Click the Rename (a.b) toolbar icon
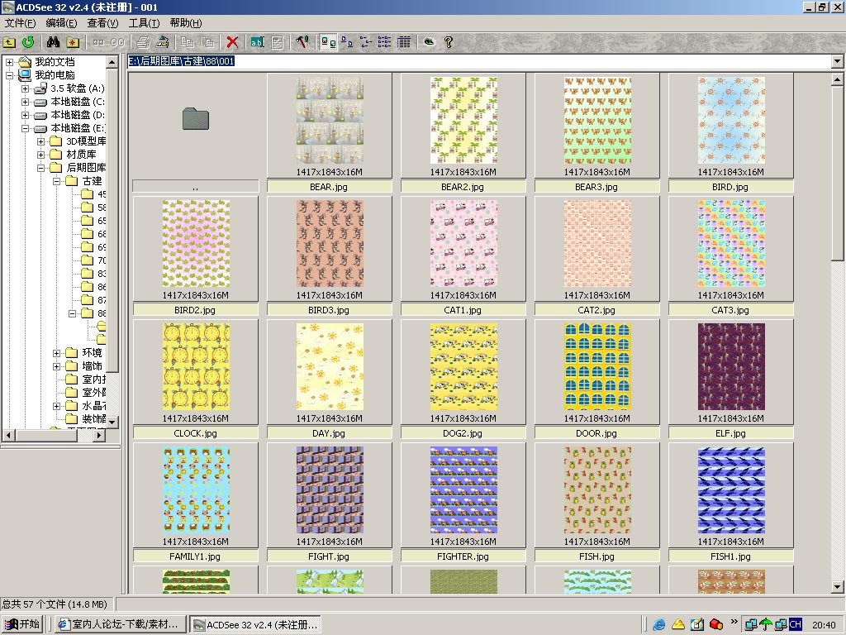Image resolution: width=846 pixels, height=635 pixels. [x=258, y=42]
